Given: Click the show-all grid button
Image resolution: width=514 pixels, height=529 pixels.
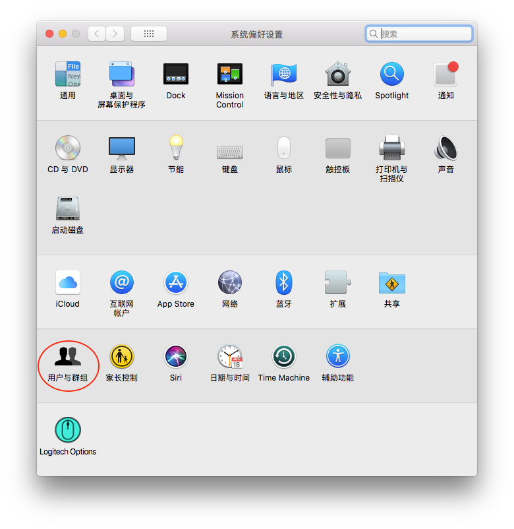Looking at the screenshot, I should 149,34.
